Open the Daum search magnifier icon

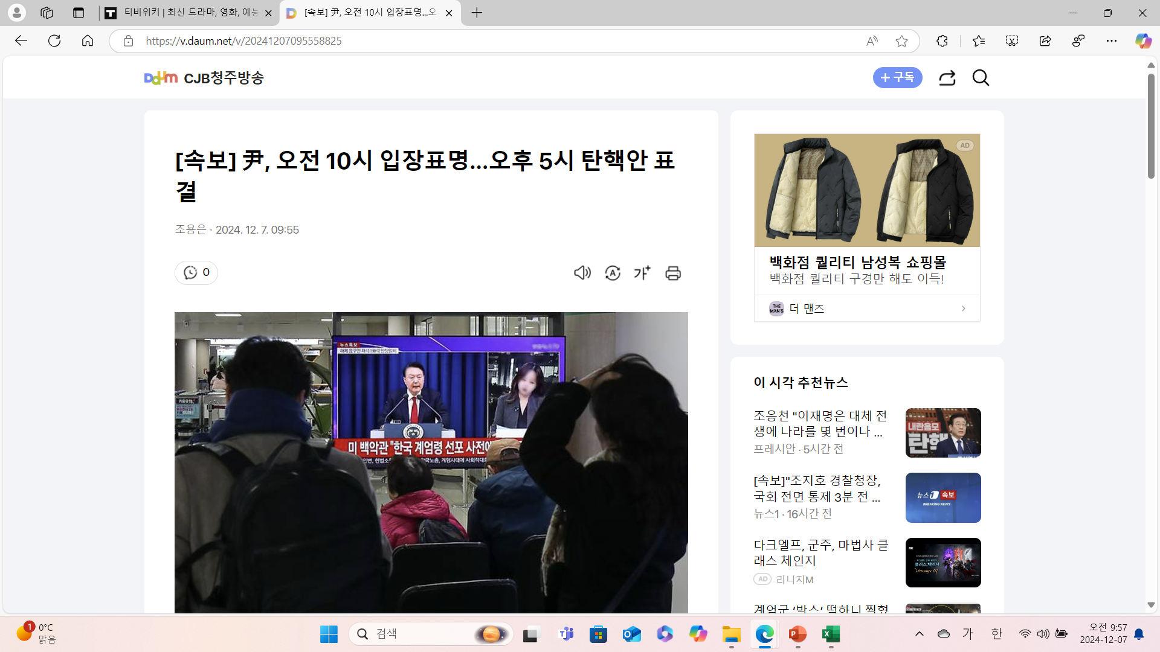point(981,78)
